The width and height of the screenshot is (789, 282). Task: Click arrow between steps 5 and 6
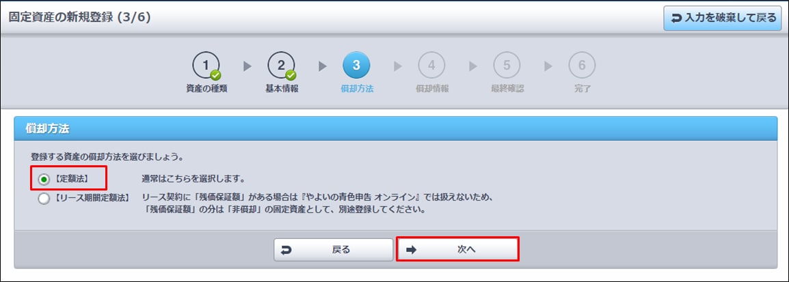pyautogui.click(x=548, y=66)
